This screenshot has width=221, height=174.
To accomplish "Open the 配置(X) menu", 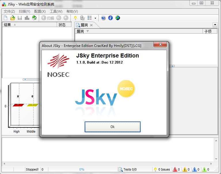I will [40, 12].
